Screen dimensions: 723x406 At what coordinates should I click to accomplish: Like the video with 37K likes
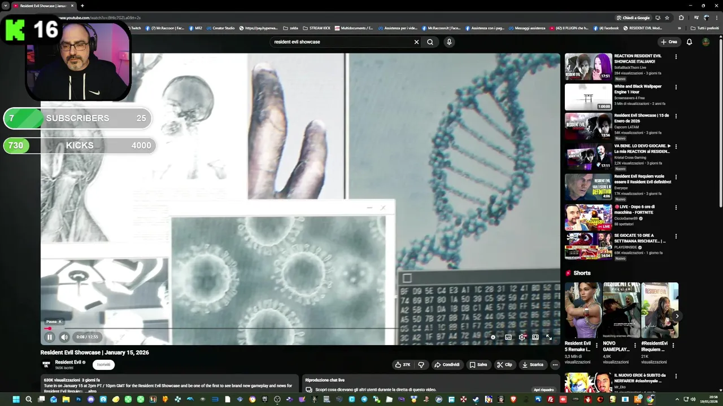click(x=403, y=365)
